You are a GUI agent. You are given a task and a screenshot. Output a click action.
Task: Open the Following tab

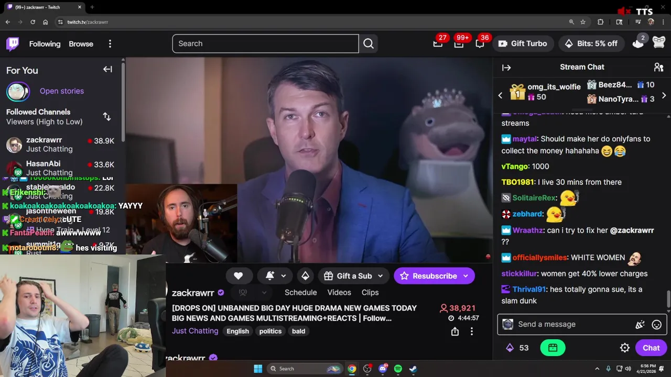coord(45,44)
